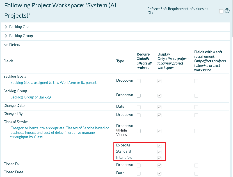The height and width of the screenshot is (177, 233).
Task: Toggle soft requirement checkbox for Class of Service
Action: (x=196, y=131)
